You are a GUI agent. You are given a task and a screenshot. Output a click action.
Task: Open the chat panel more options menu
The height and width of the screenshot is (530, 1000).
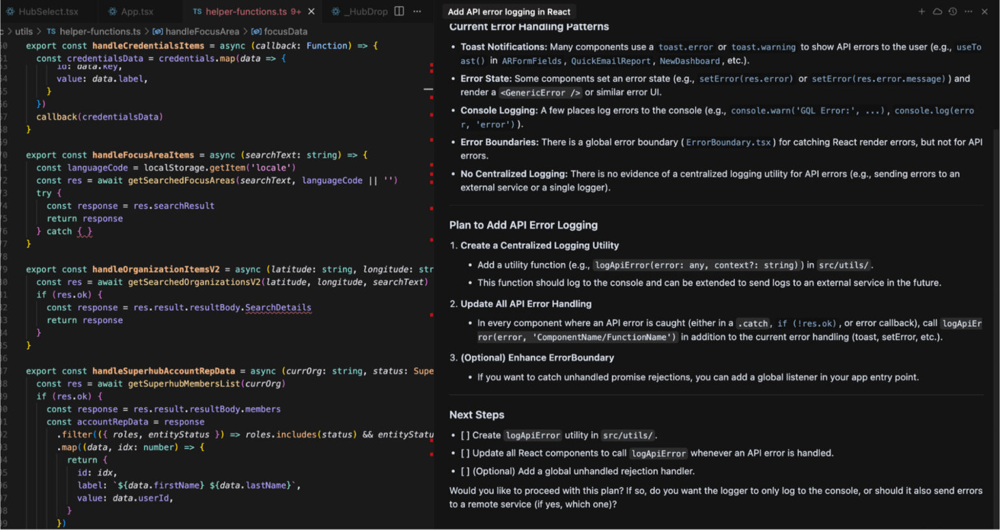point(969,12)
